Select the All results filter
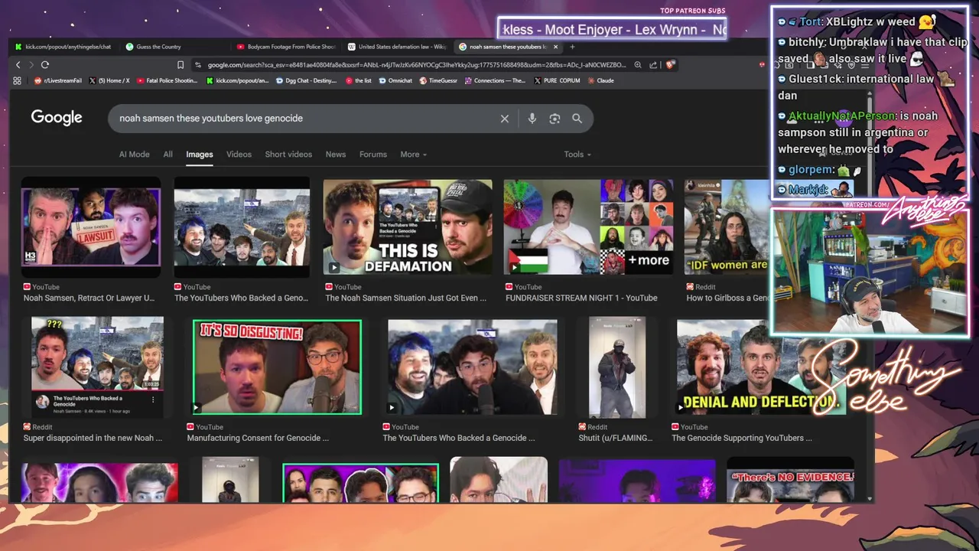The height and width of the screenshot is (551, 979). (x=168, y=155)
